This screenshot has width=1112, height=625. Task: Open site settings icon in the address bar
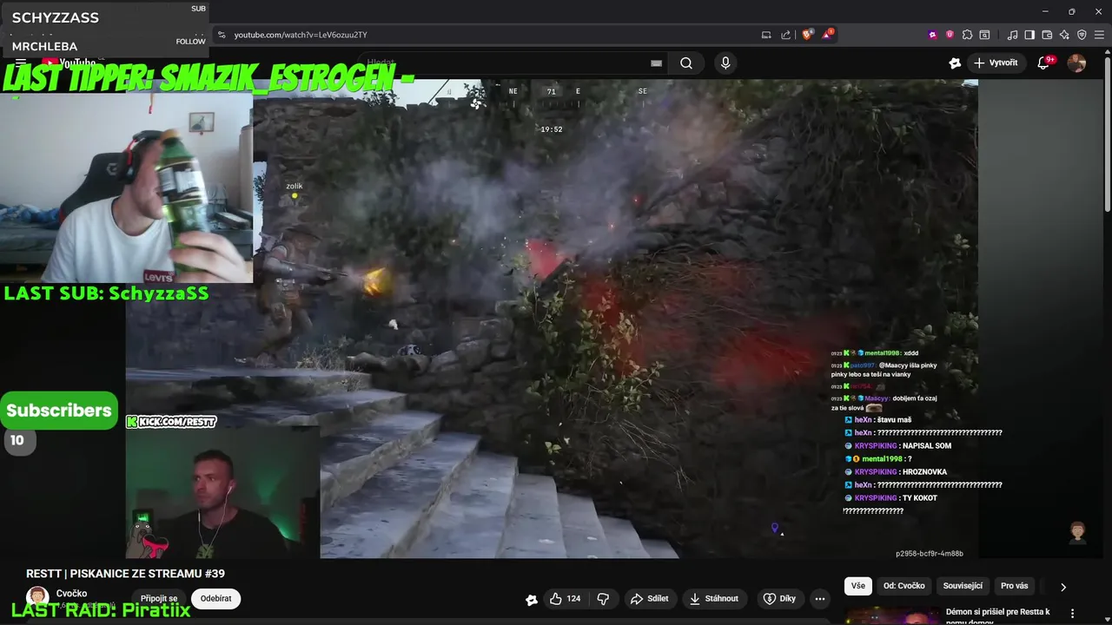point(222,35)
